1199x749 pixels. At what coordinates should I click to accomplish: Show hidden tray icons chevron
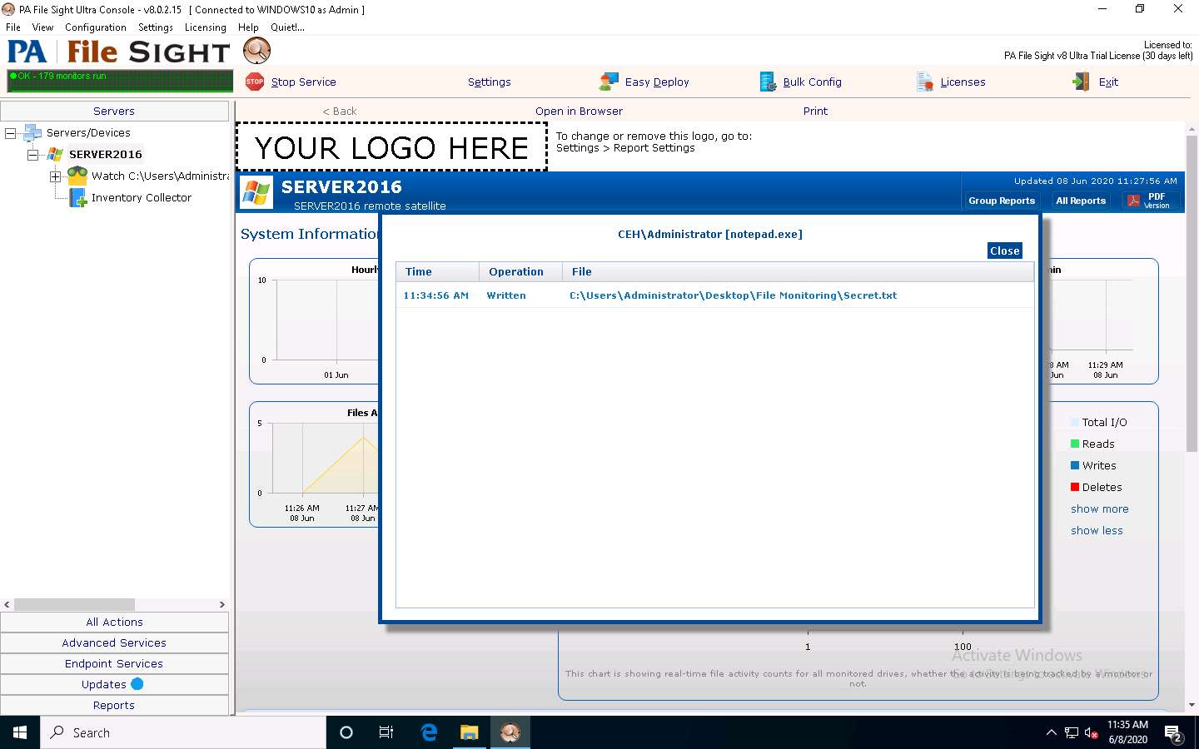click(x=1051, y=733)
